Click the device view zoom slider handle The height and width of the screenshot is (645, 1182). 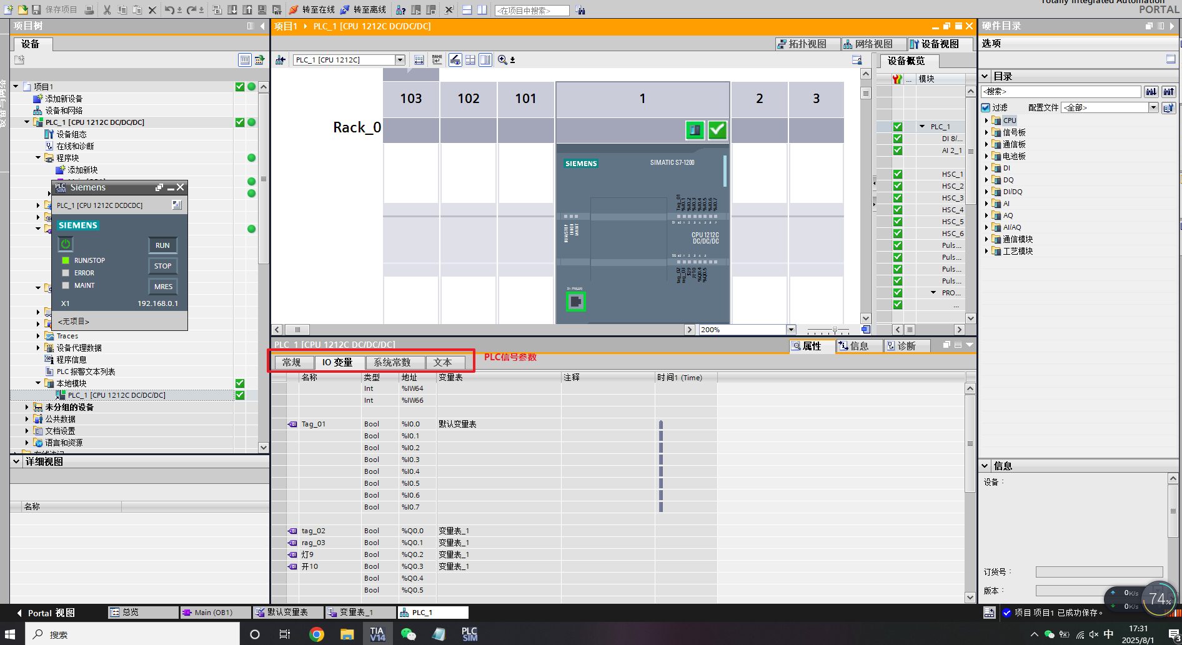click(835, 330)
